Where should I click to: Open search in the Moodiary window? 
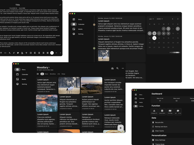(117, 68)
